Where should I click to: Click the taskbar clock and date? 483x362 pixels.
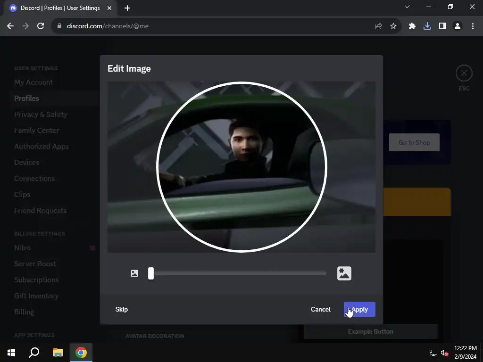click(x=465, y=353)
